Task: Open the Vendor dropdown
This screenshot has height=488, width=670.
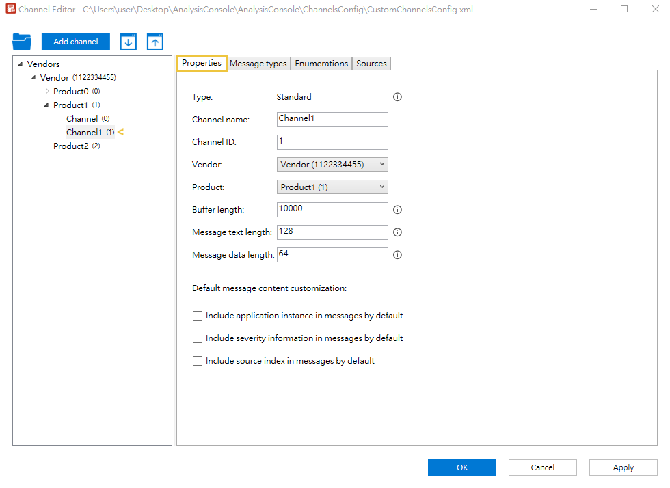Action: 332,165
